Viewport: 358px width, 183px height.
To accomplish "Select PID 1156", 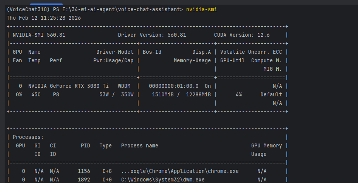I will pyautogui.click(x=84, y=171).
